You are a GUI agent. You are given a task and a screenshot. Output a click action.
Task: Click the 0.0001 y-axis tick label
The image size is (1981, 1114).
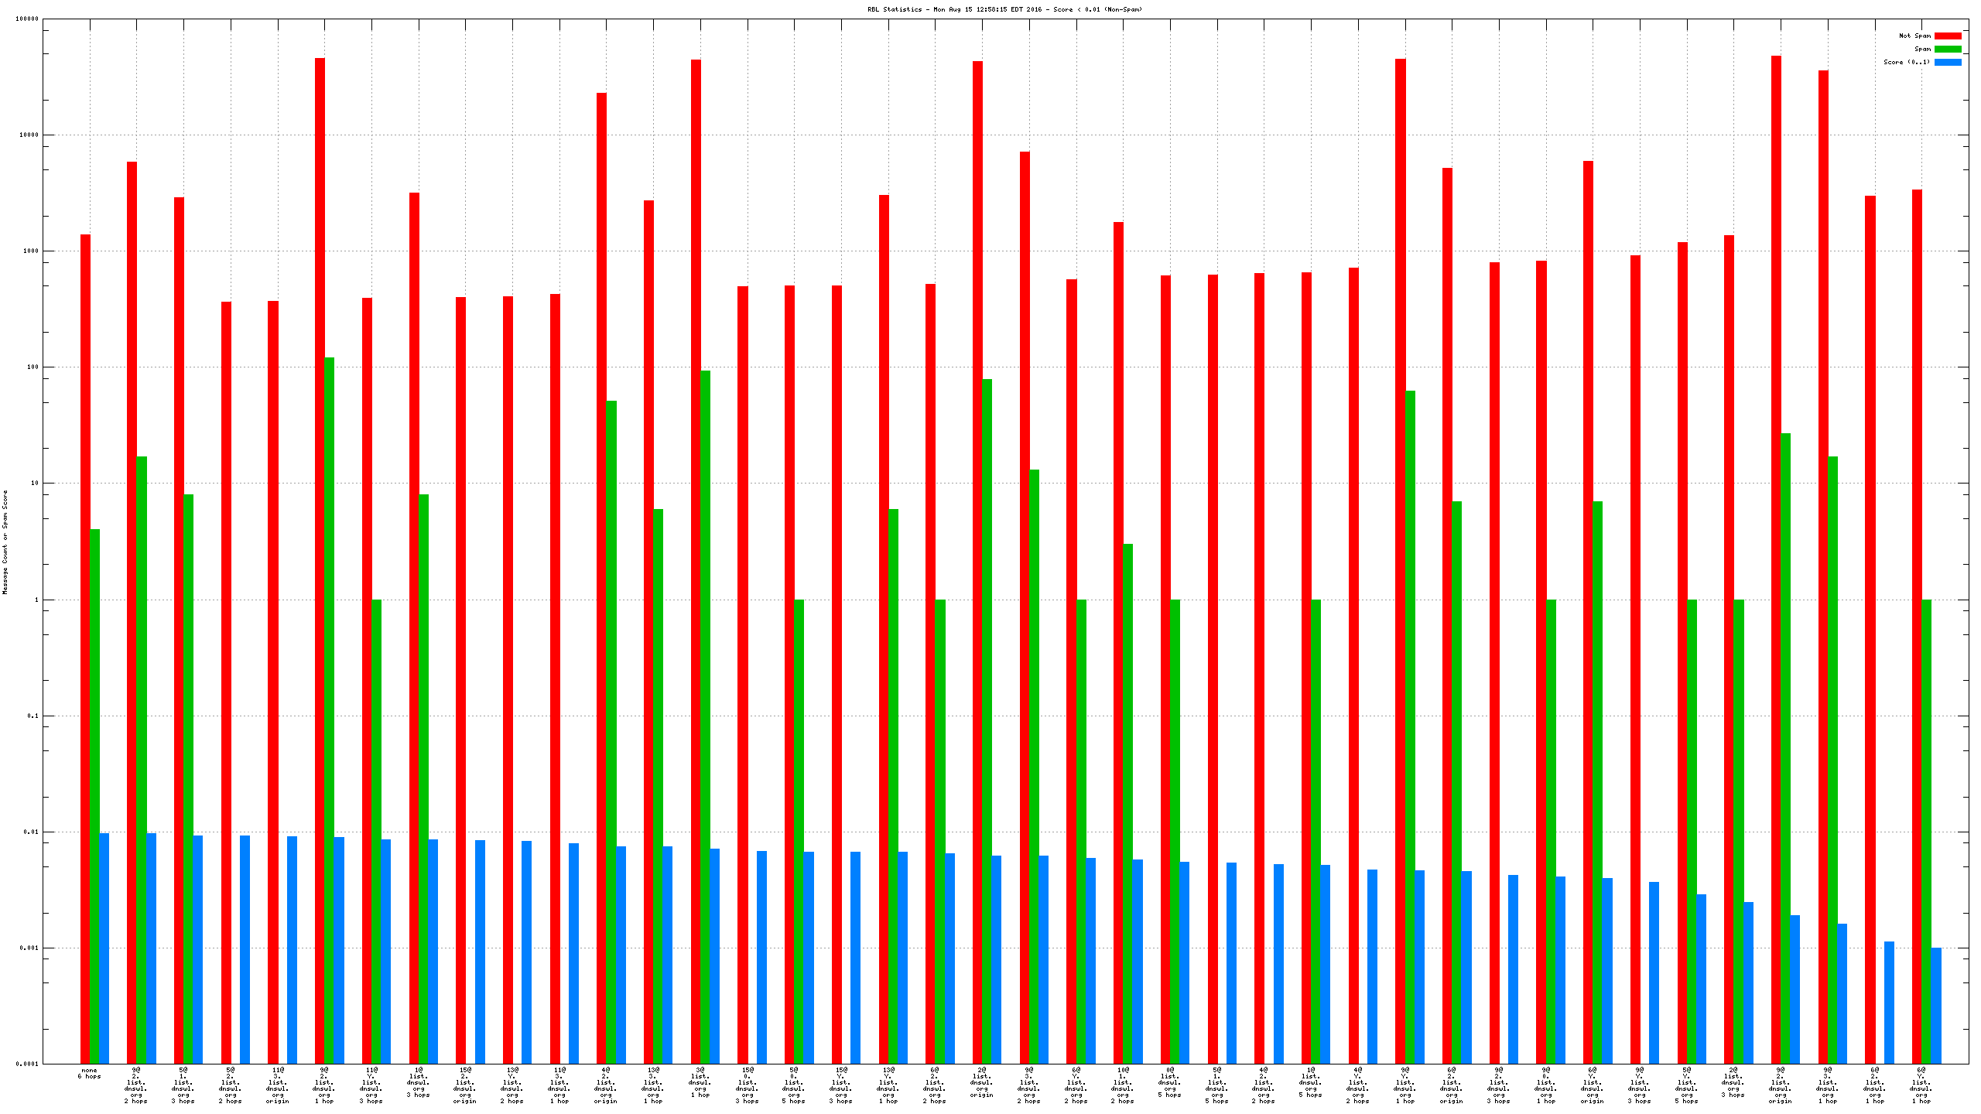[x=27, y=1064]
